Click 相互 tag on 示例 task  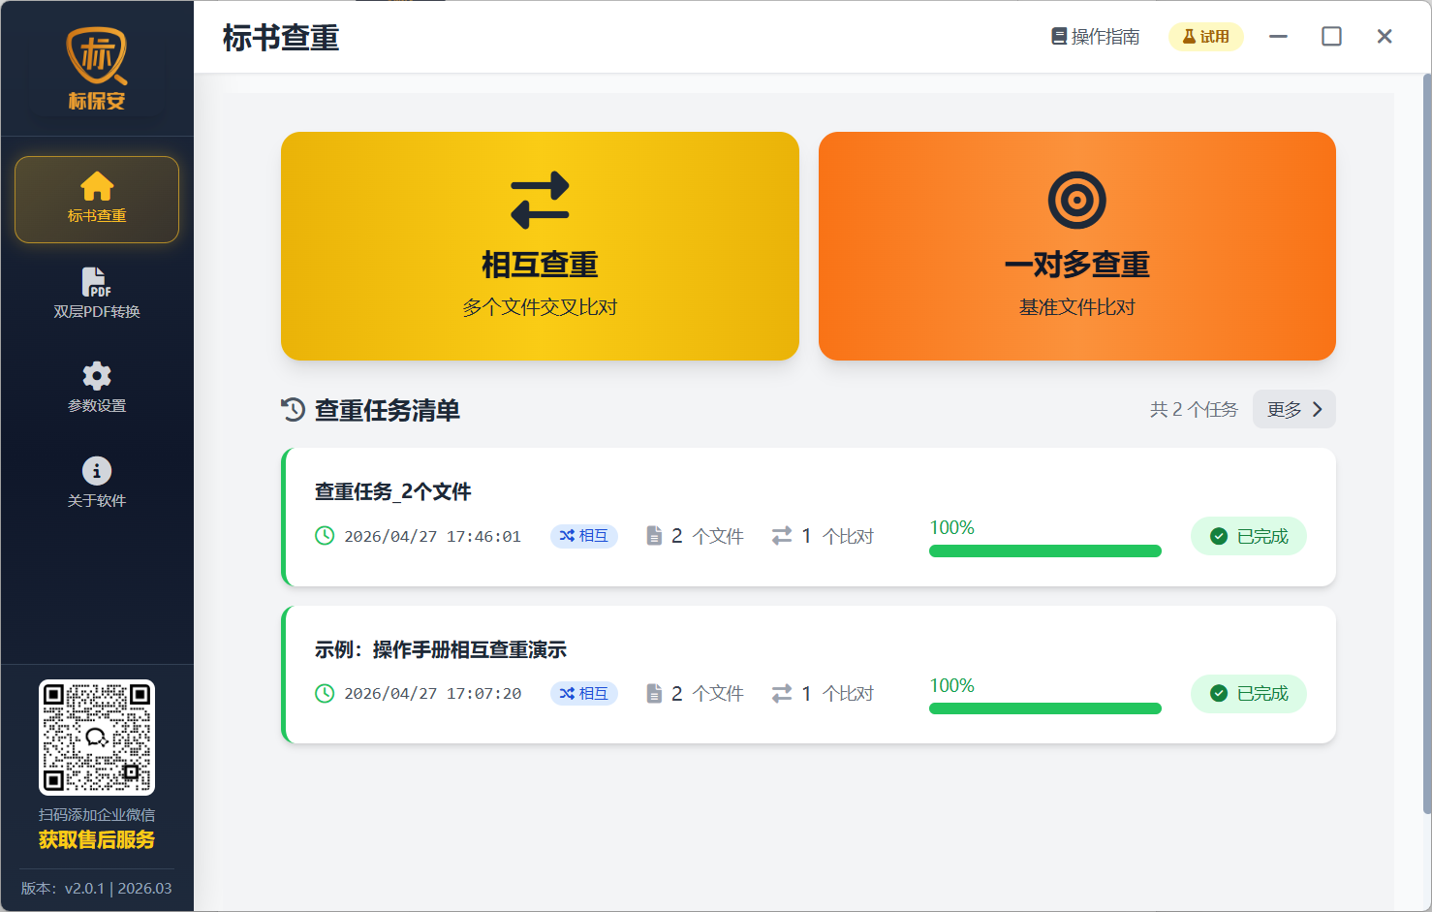584,694
